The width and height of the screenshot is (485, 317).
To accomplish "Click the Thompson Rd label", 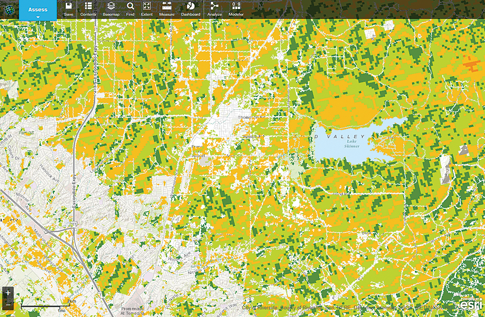I will click(251, 118).
